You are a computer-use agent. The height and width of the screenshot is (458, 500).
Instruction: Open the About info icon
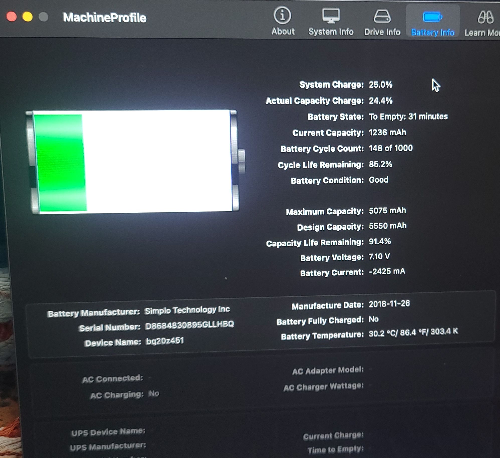coord(282,16)
